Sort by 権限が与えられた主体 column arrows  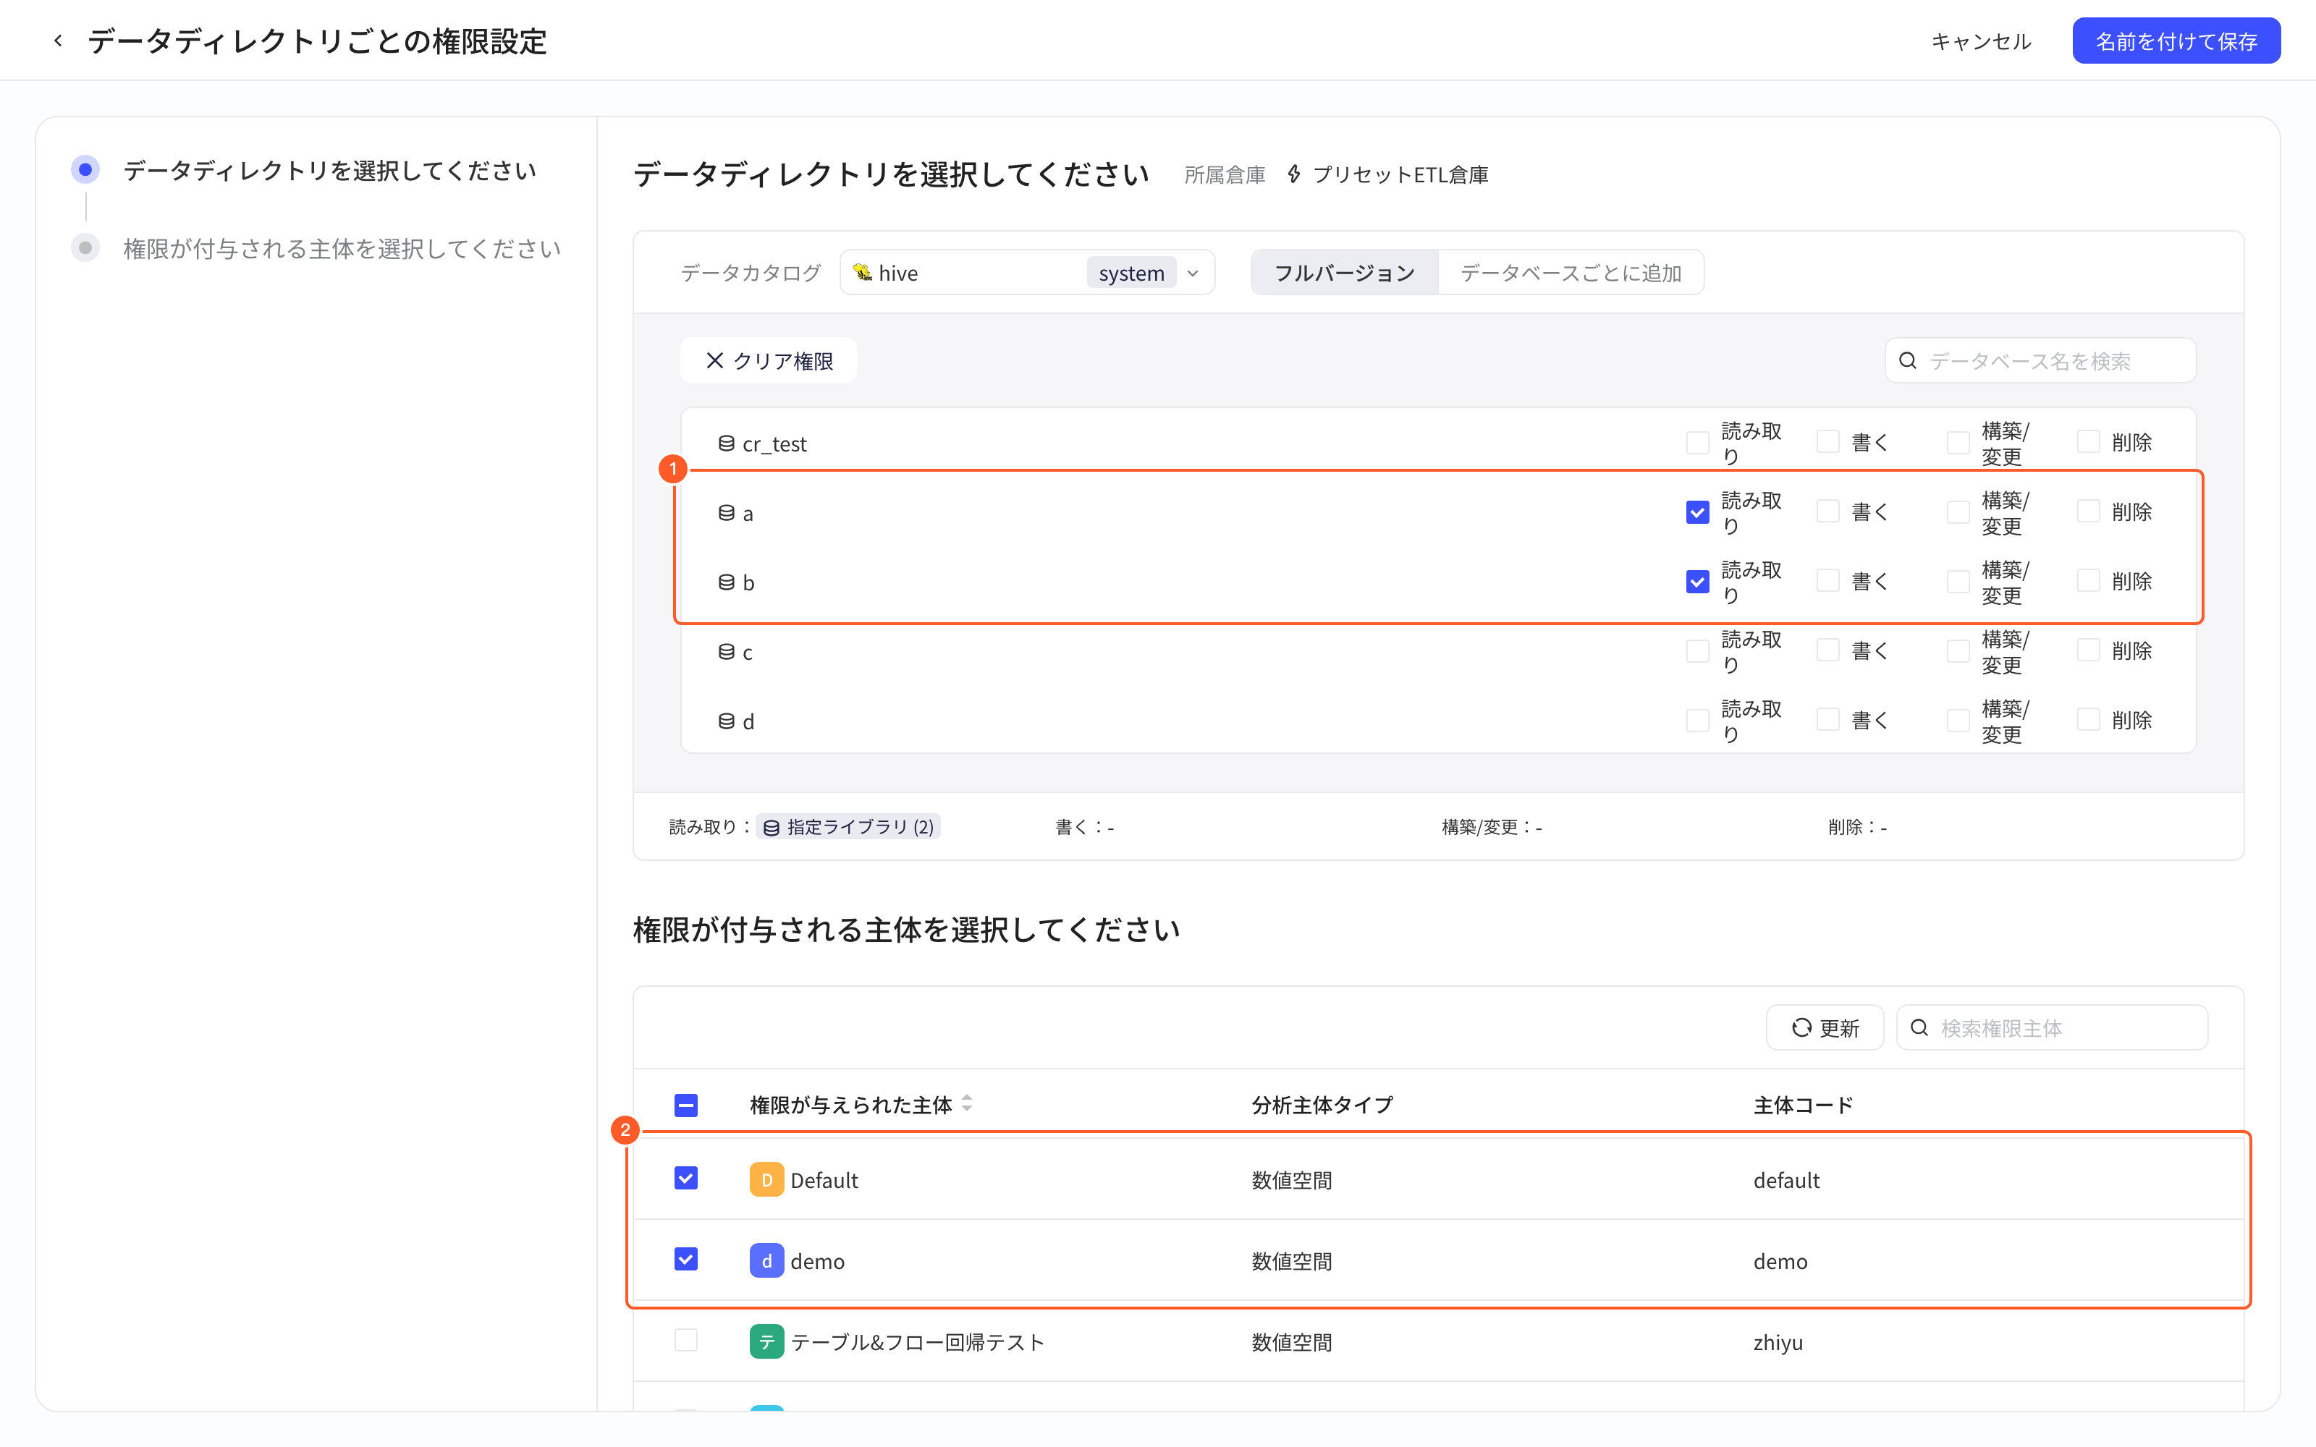[x=968, y=1103]
